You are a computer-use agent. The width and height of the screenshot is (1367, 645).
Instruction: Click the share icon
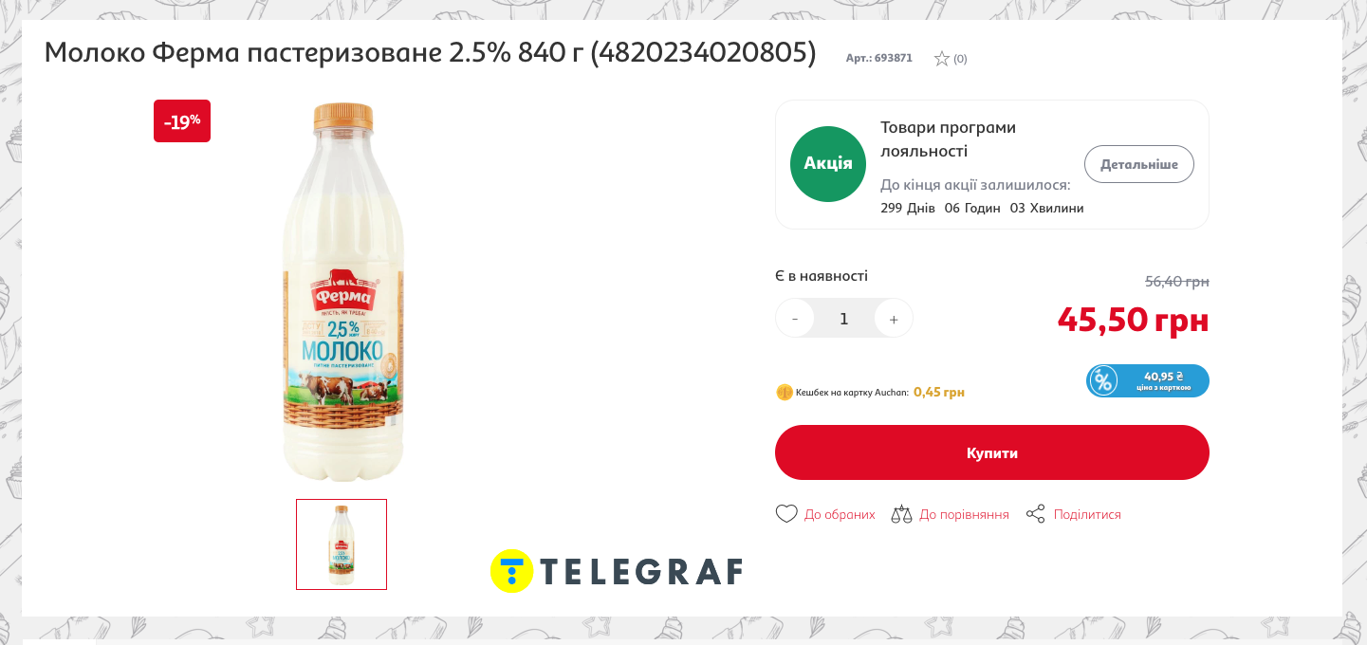tap(1036, 514)
